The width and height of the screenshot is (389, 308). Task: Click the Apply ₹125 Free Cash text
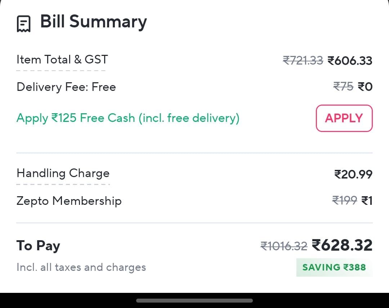click(128, 118)
